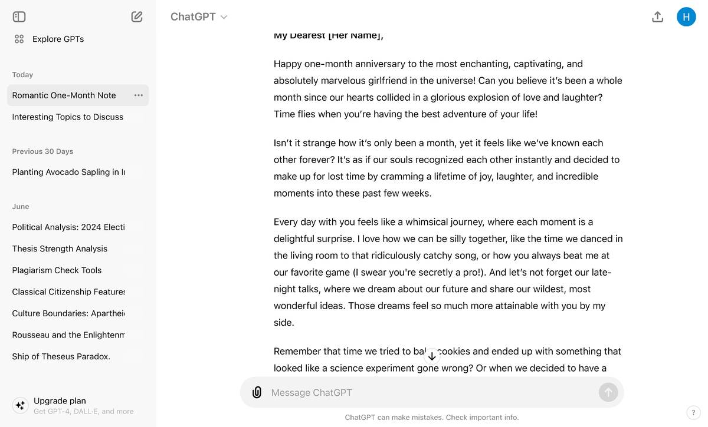Click the Upgrade plan sparkle icon
Viewport: 708px width, 427px height.
[x=20, y=405]
